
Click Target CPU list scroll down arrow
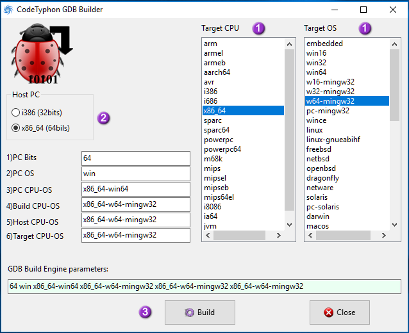[x=289, y=225]
